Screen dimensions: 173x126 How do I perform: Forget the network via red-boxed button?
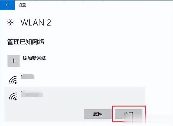129,114
